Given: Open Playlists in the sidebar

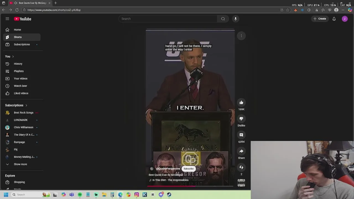Looking at the screenshot, I should (x=22, y=71).
